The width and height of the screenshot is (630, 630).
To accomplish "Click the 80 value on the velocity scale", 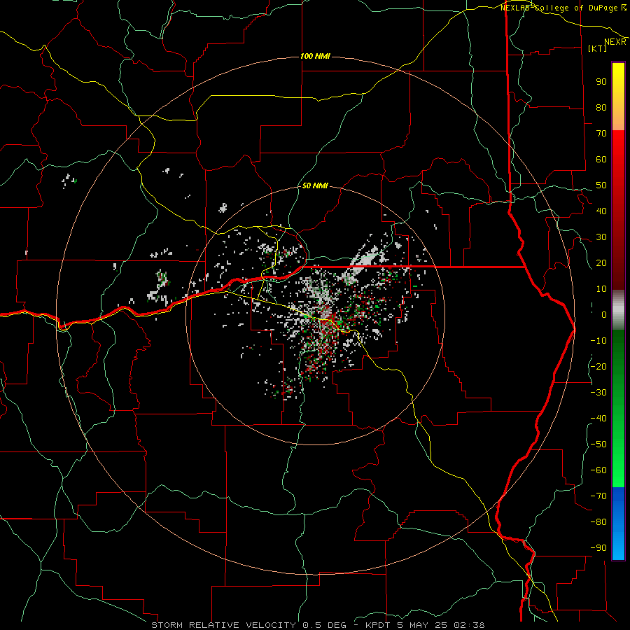I will pyautogui.click(x=601, y=108).
